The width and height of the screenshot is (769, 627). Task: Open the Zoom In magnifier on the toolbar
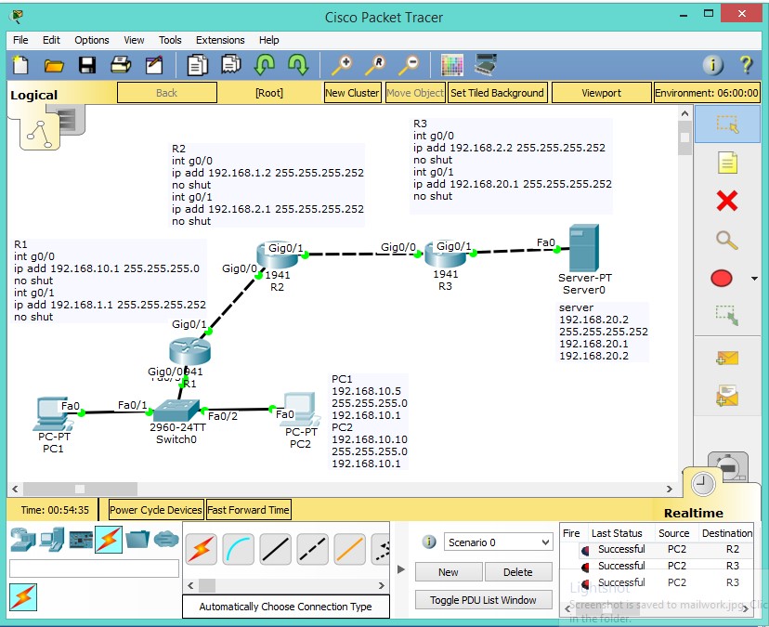[341, 65]
